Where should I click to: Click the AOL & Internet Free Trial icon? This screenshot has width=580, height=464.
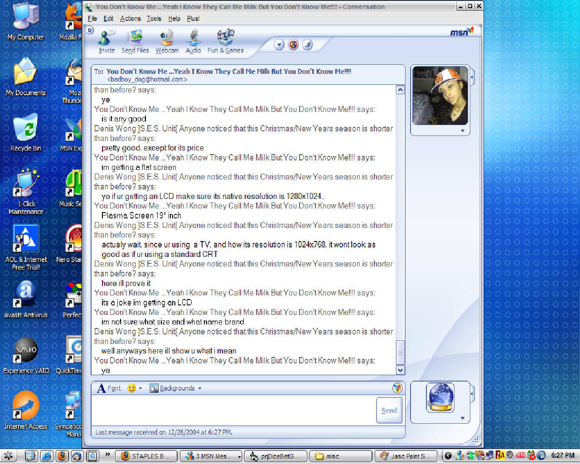[26, 248]
